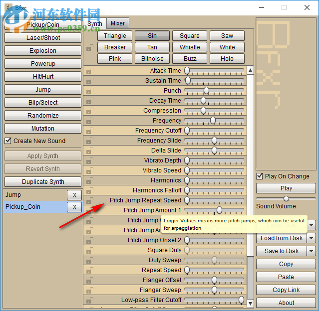Toggle the Low-pass Filter Cutoff lock
The image size is (319, 311).
click(x=90, y=300)
